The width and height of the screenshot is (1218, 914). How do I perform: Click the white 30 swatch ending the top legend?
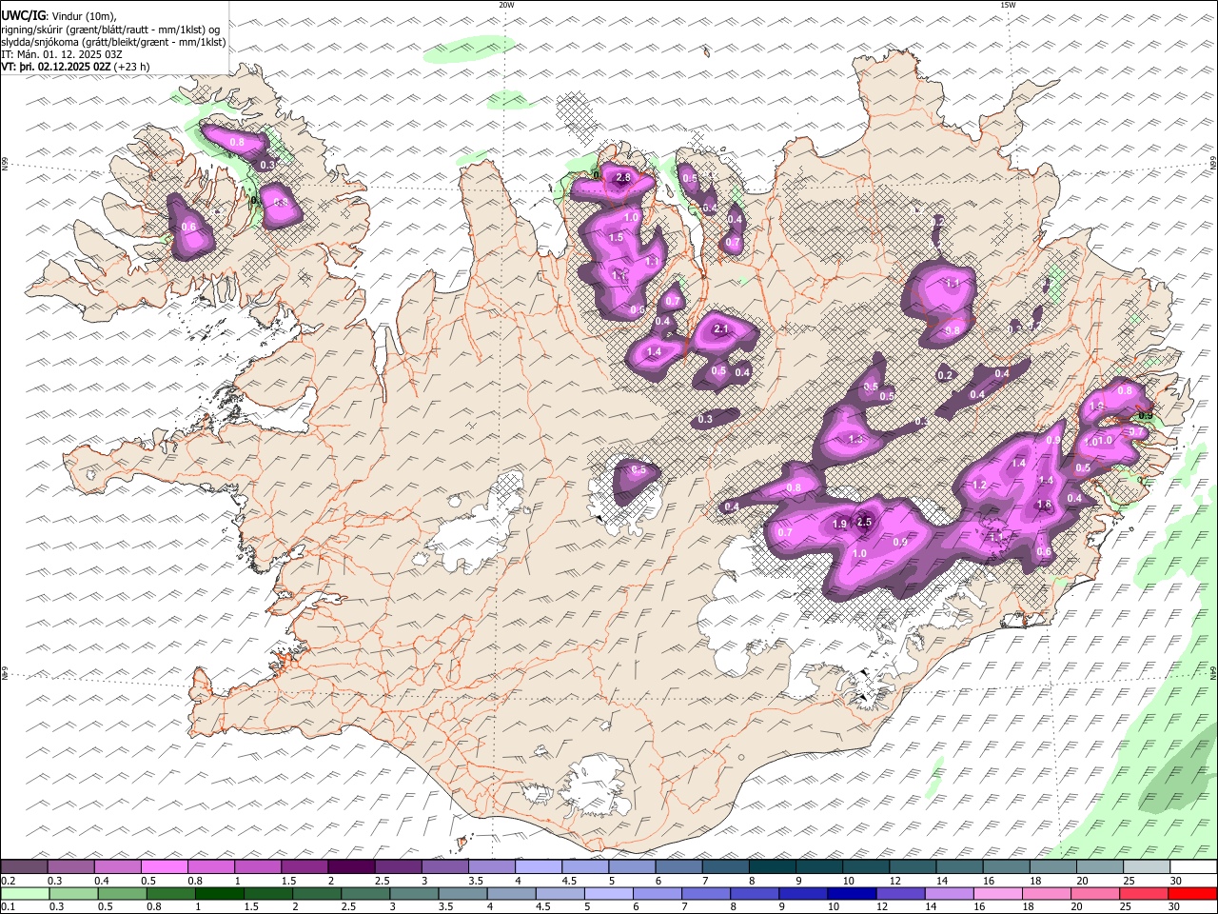pos(1192,867)
